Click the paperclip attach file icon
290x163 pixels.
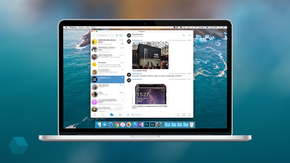click(128, 115)
